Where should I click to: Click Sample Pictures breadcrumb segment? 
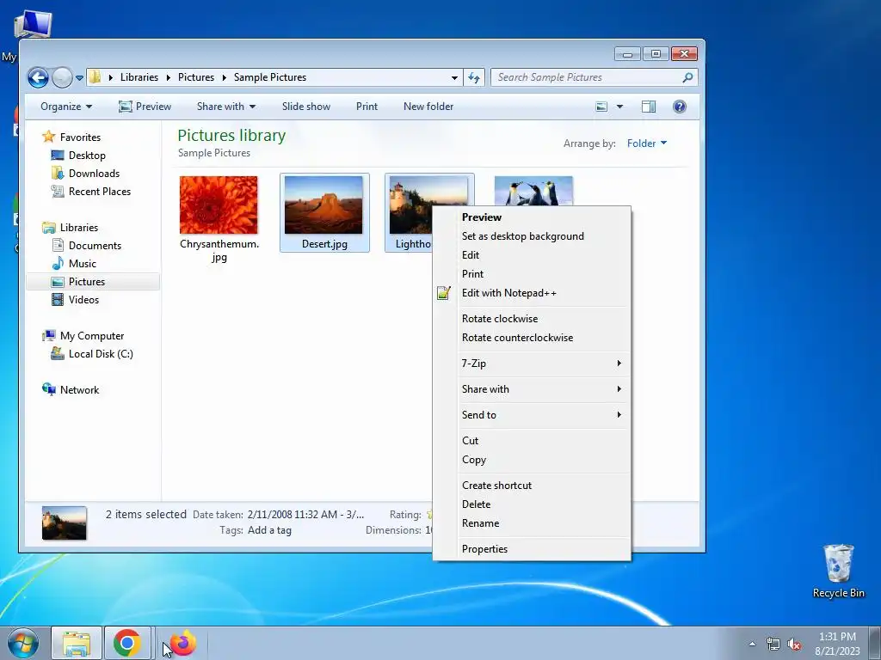click(x=269, y=76)
